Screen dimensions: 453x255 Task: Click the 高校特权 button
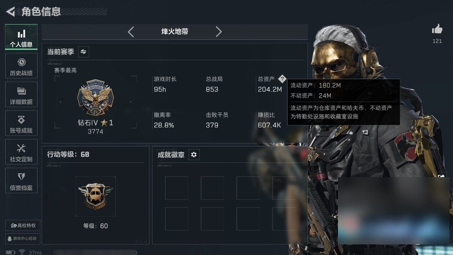[x=23, y=226]
